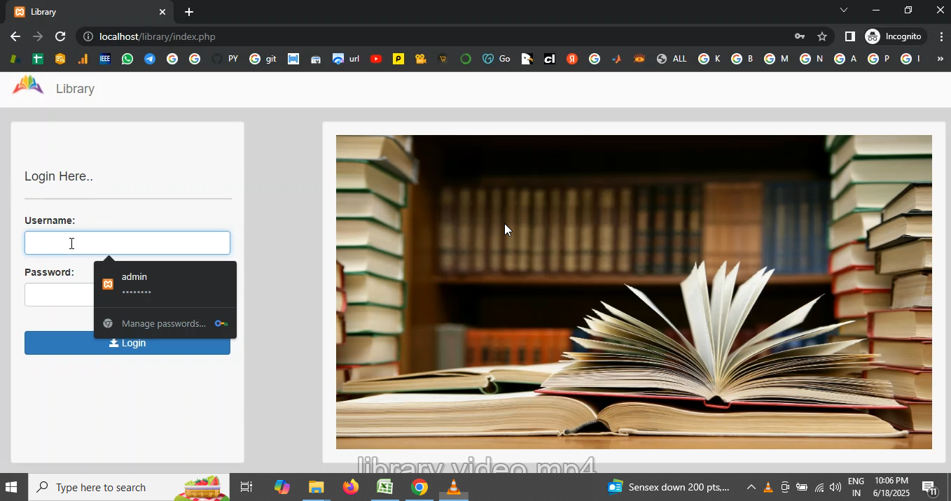Open the Go bookmark

pyautogui.click(x=497, y=59)
